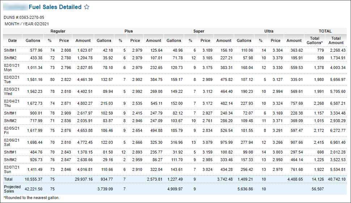Click Regular total amount 29,937.16
The width and height of the screenshot is (351, 203).
[x=84, y=179]
